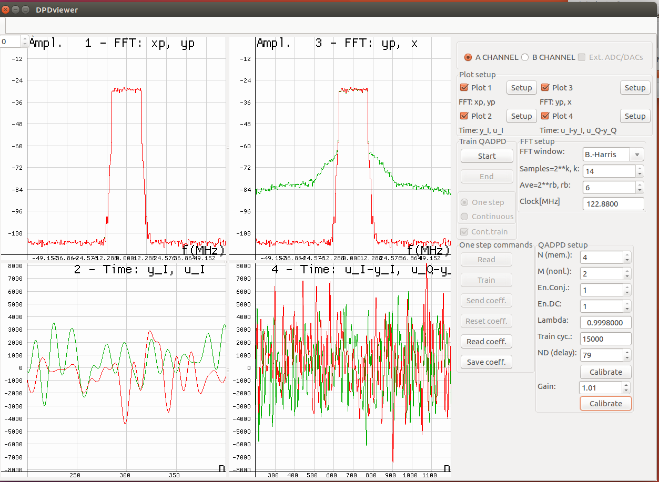Open Setup for Plot 2
This screenshot has width=659, height=482.
coord(521,116)
